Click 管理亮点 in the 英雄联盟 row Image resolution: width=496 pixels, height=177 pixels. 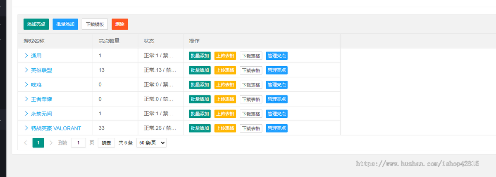pyautogui.click(x=277, y=70)
